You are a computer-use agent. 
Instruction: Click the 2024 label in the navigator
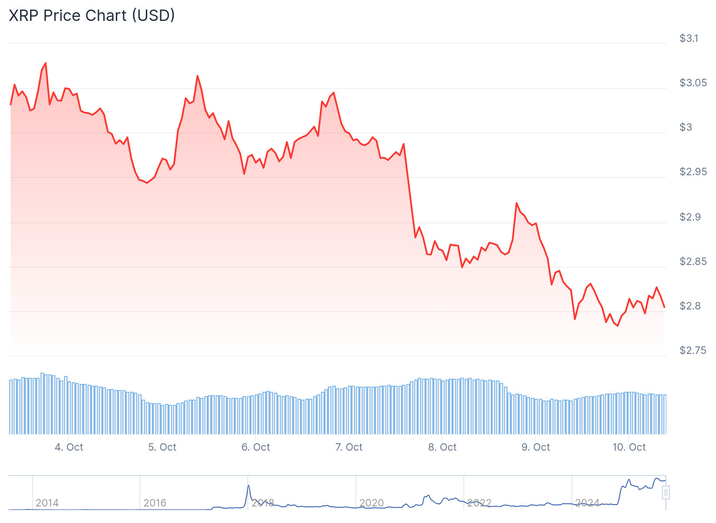587,503
